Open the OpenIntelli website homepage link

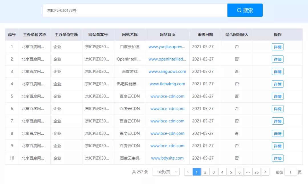click(x=167, y=59)
